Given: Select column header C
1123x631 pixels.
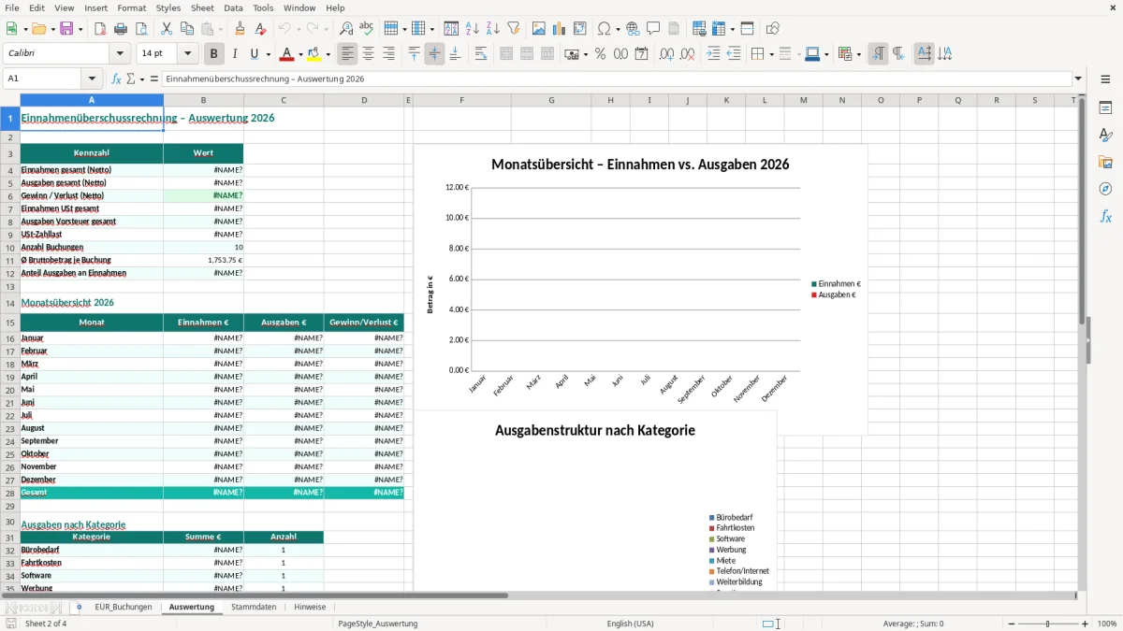Looking at the screenshot, I should 284,100.
